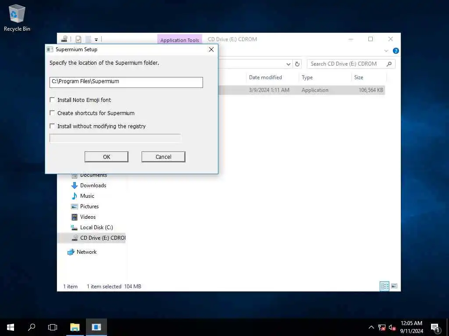This screenshot has height=336, width=449.
Task: Show hidden system tray icons
Action: point(371,327)
